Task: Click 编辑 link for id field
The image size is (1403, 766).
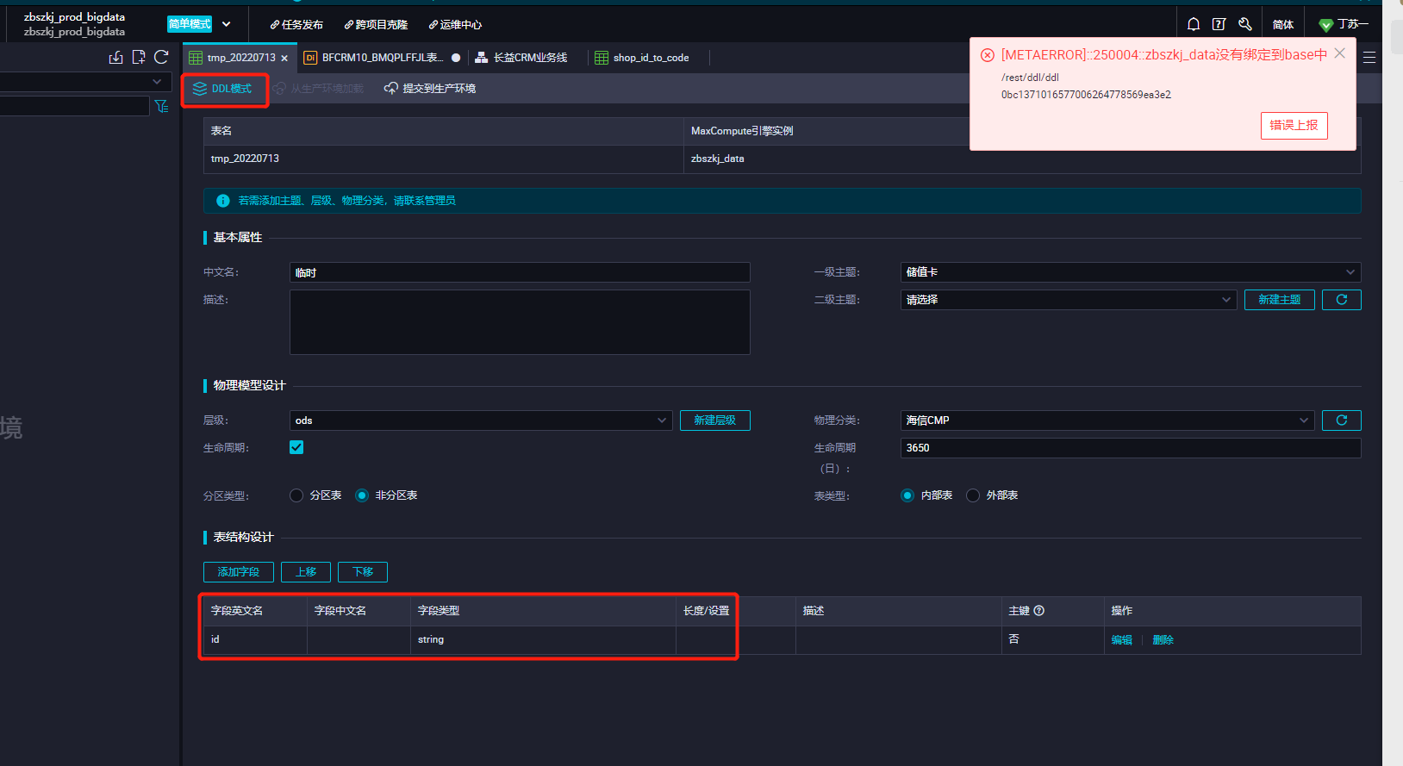Action: tap(1121, 640)
